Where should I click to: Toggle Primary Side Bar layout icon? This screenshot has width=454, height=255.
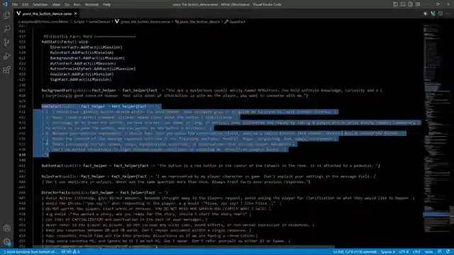click(395, 4)
